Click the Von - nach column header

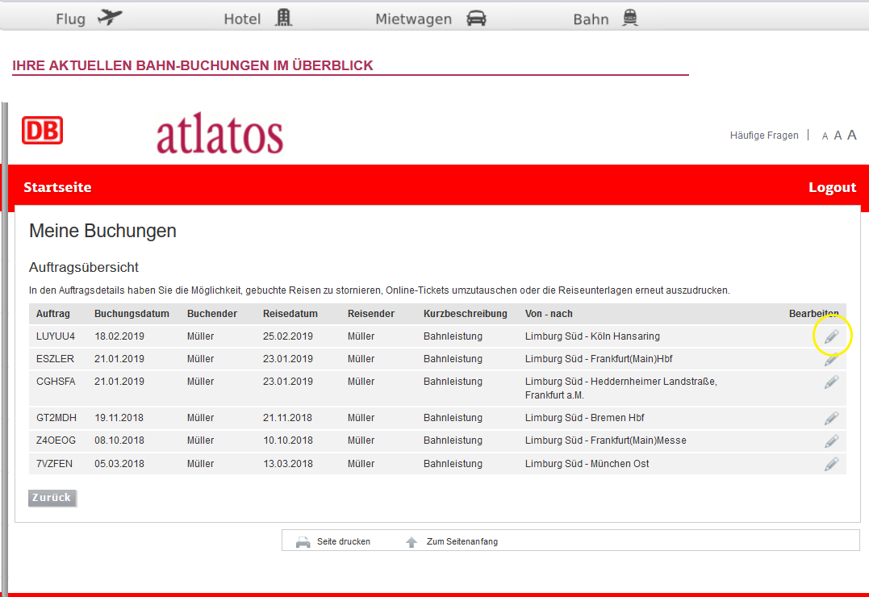click(549, 314)
